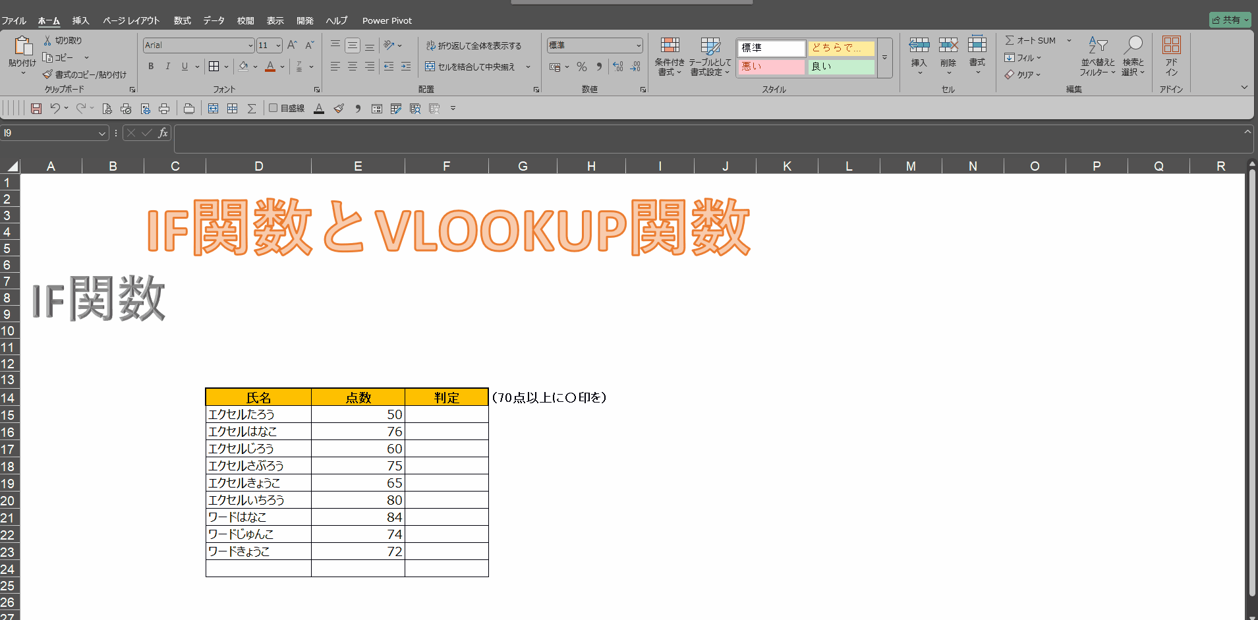Click the Percent Style icon
The height and width of the screenshot is (620, 1258).
pyautogui.click(x=581, y=67)
